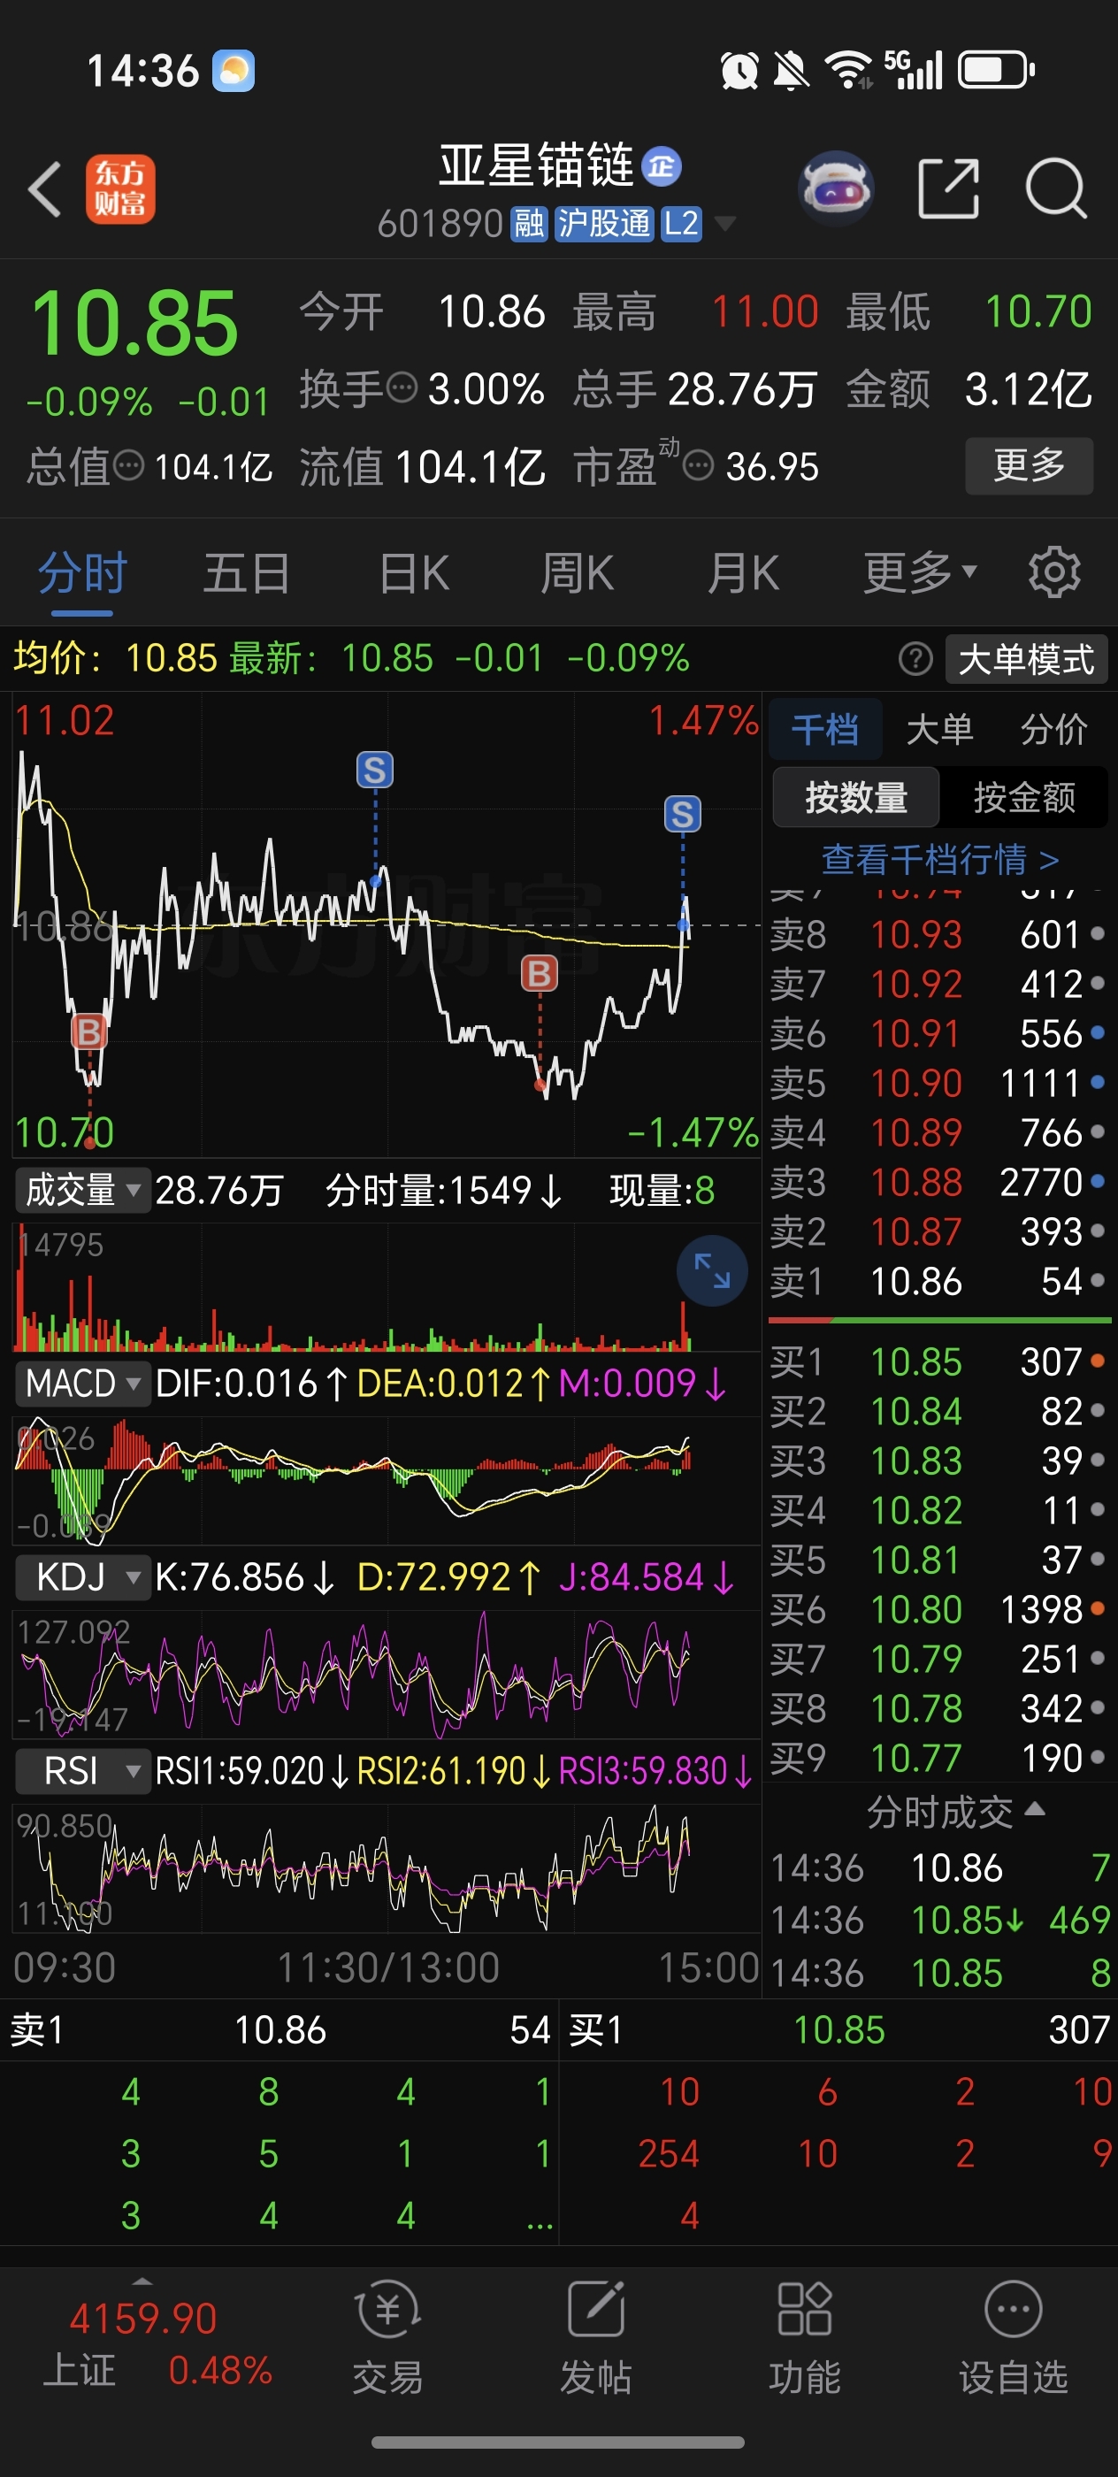The width and height of the screenshot is (1118, 2477).
Task: Switch to the 日K tab
Action: pyautogui.click(x=413, y=574)
